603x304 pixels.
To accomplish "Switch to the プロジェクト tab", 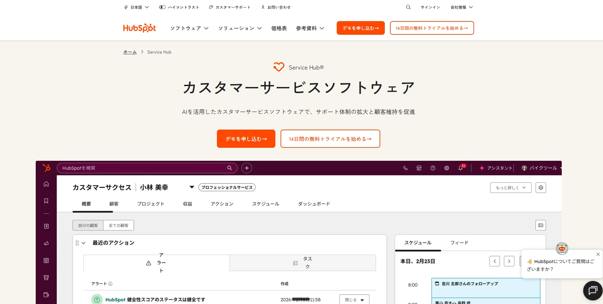I will [x=151, y=204].
